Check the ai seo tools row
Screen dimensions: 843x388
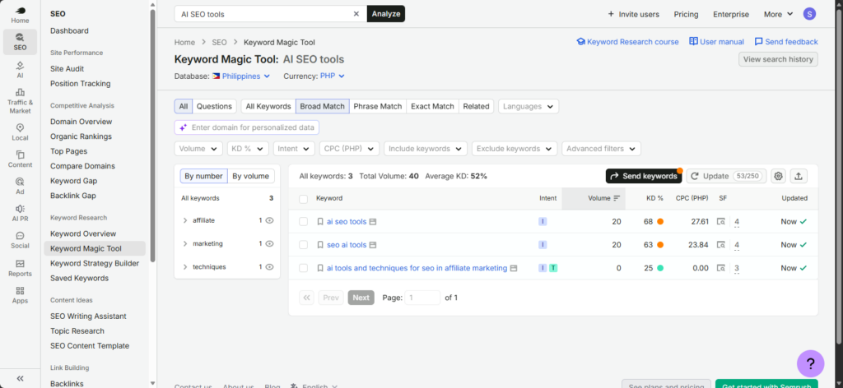pos(303,222)
